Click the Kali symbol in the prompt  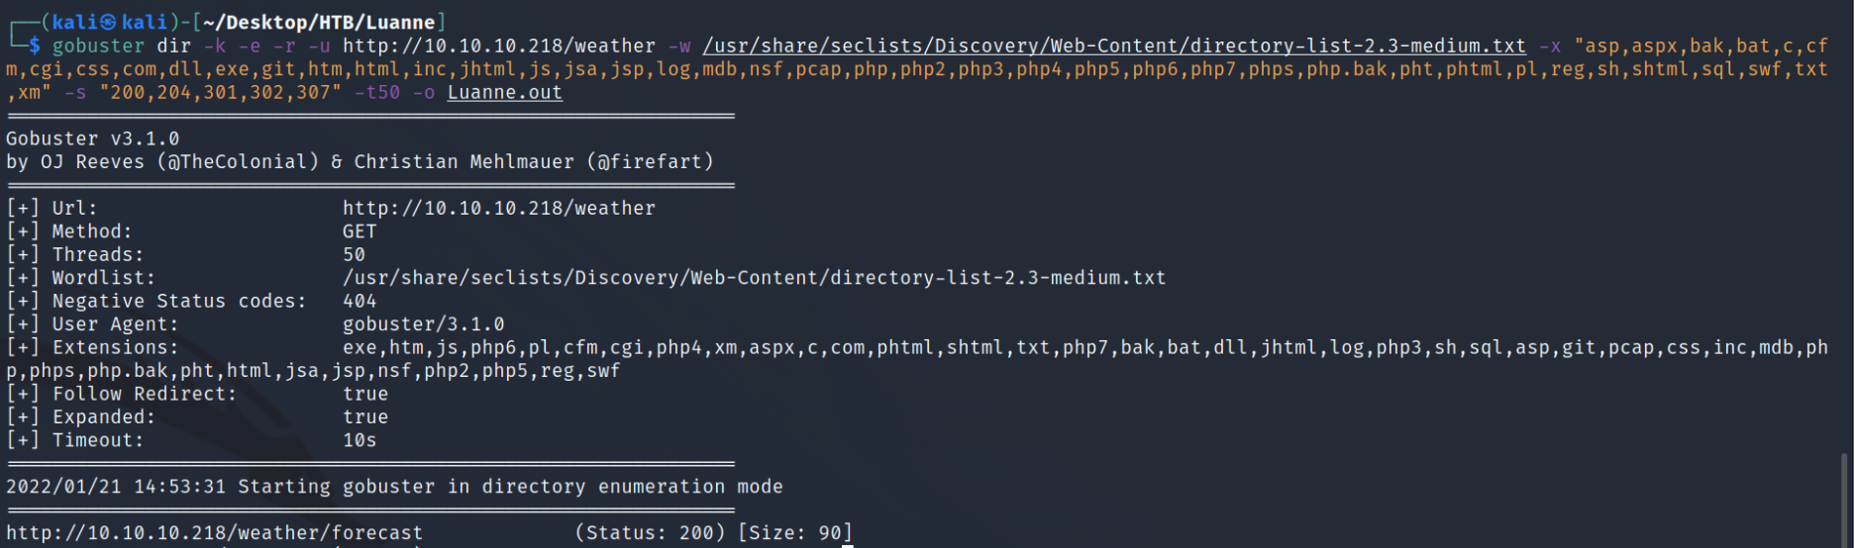109,22
